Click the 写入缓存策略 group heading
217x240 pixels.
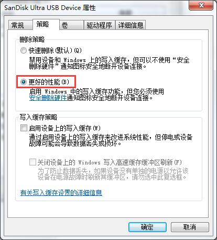(38, 117)
